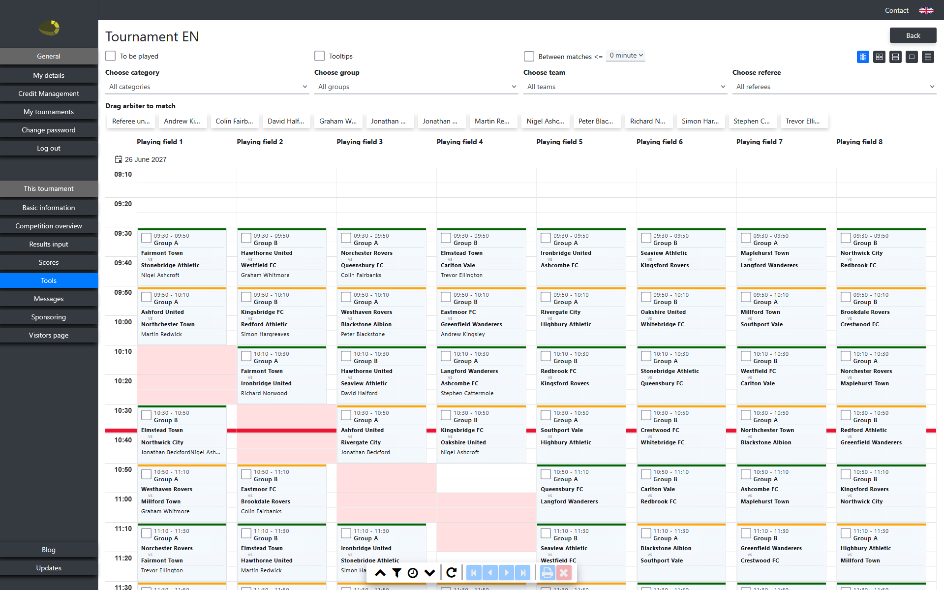Viewport: 944px width, 590px height.
Task: Tick the Ashford United vs Northchester Town checkbox
Action: [x=146, y=297]
